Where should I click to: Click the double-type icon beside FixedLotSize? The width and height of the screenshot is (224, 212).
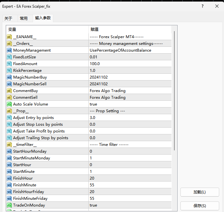coord(9,57)
